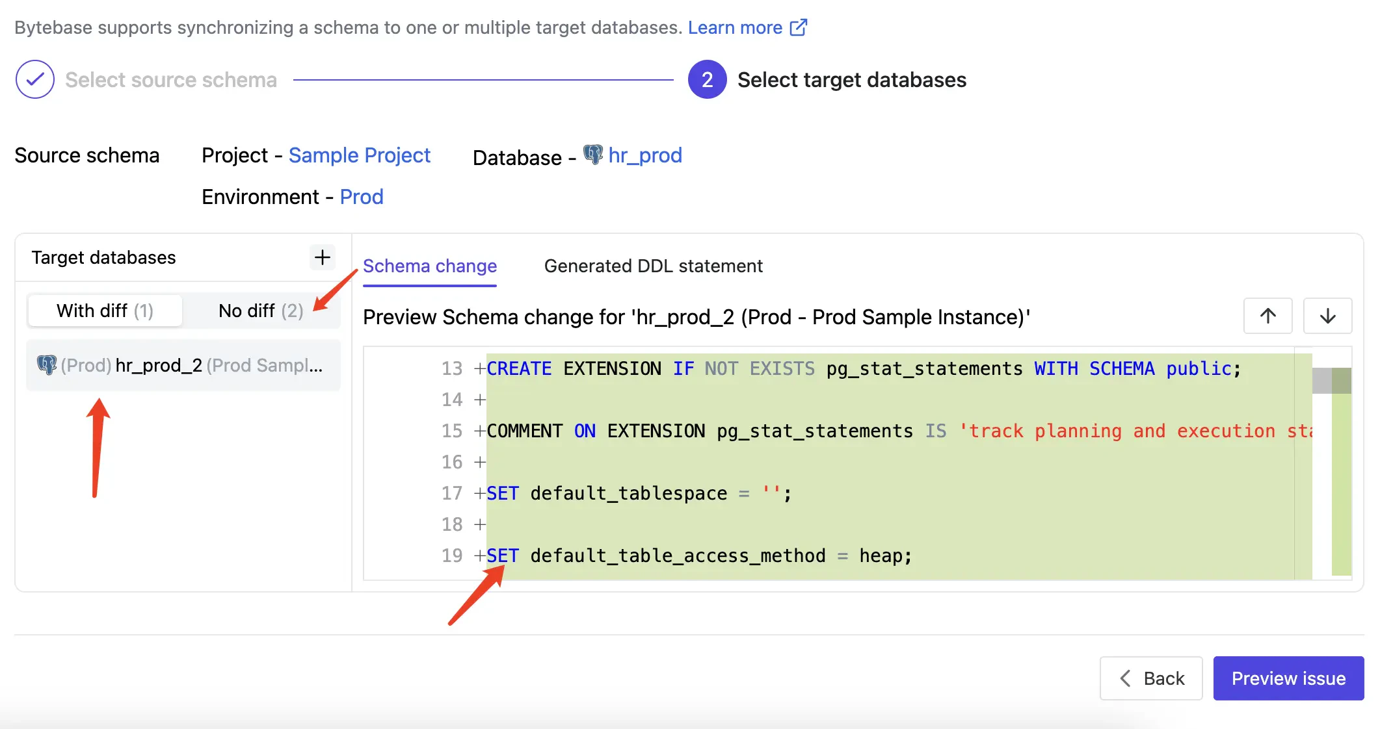This screenshot has width=1380, height=729.
Task: Click the Prod environment link
Action: tap(362, 196)
